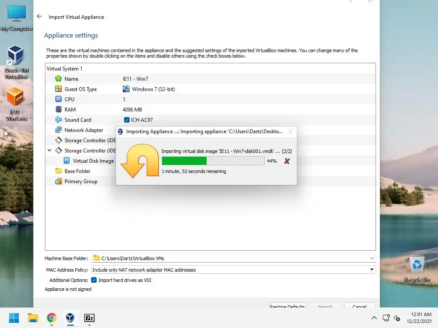Click the expanded Storage Controller diamond icon
The width and height of the screenshot is (438, 328).
[58, 150]
